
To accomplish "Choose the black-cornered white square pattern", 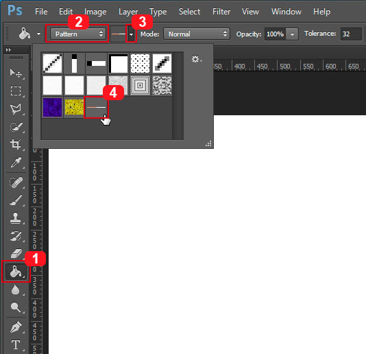I will (x=118, y=63).
